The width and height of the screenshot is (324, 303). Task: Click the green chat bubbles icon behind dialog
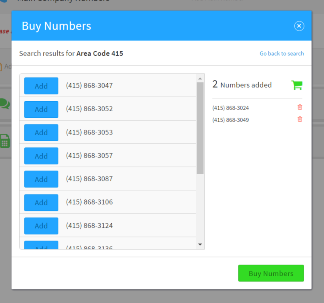(5, 104)
